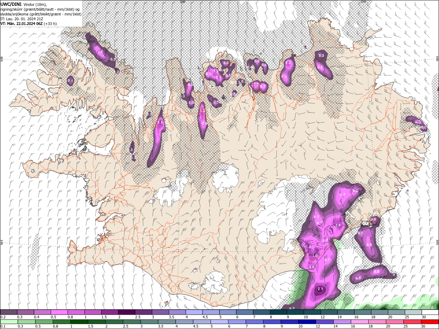Click the "0.1" legend value label

click(3, 327)
